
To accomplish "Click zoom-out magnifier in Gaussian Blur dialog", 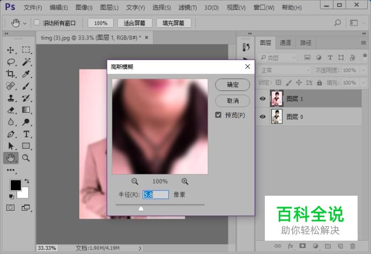I will point(135,181).
